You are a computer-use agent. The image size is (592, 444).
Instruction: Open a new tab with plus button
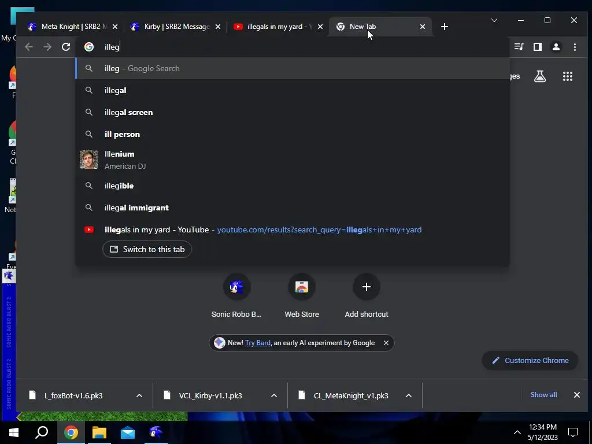pos(445,27)
